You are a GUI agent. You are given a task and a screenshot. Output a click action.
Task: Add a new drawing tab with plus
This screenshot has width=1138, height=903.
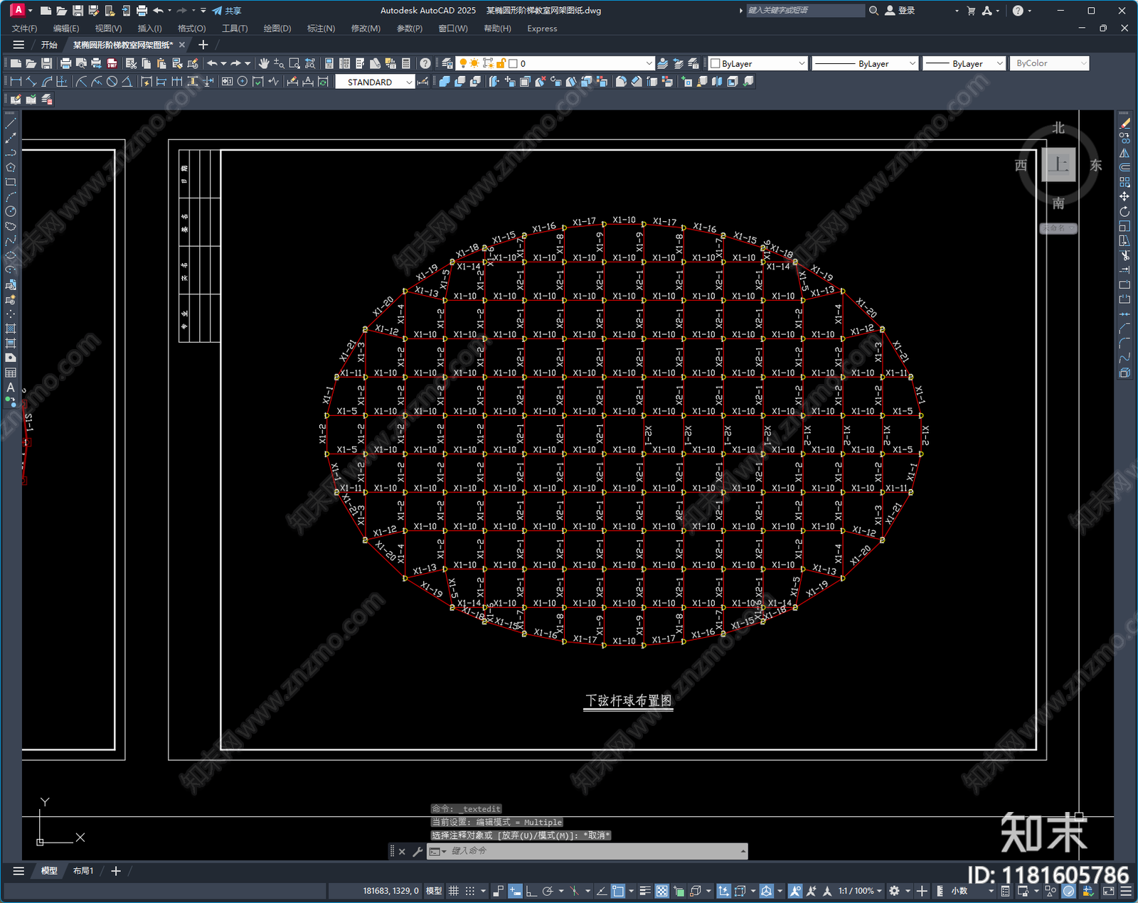pos(203,45)
